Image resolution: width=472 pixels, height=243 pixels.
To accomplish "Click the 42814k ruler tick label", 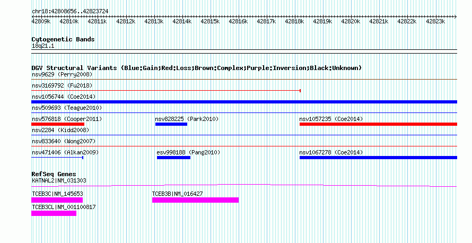I will coord(182,22).
